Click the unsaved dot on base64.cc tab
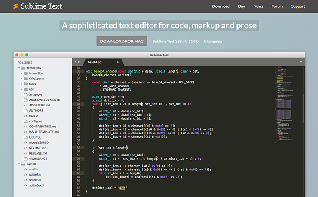Viewport: 318px width, 197px height. [118, 62]
